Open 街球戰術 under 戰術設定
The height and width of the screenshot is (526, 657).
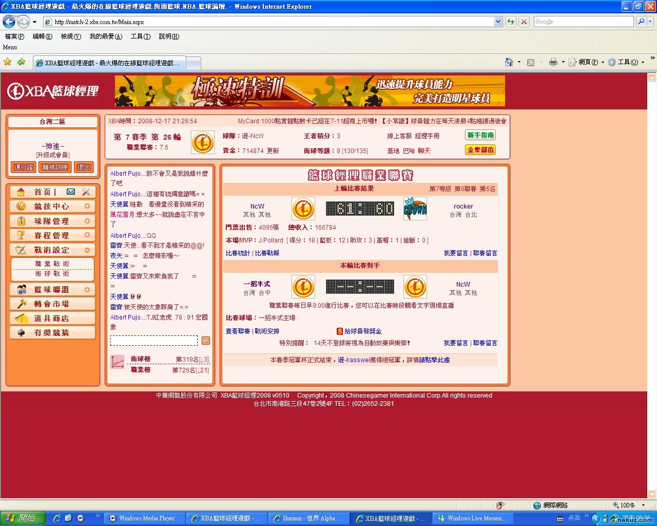tap(52, 274)
